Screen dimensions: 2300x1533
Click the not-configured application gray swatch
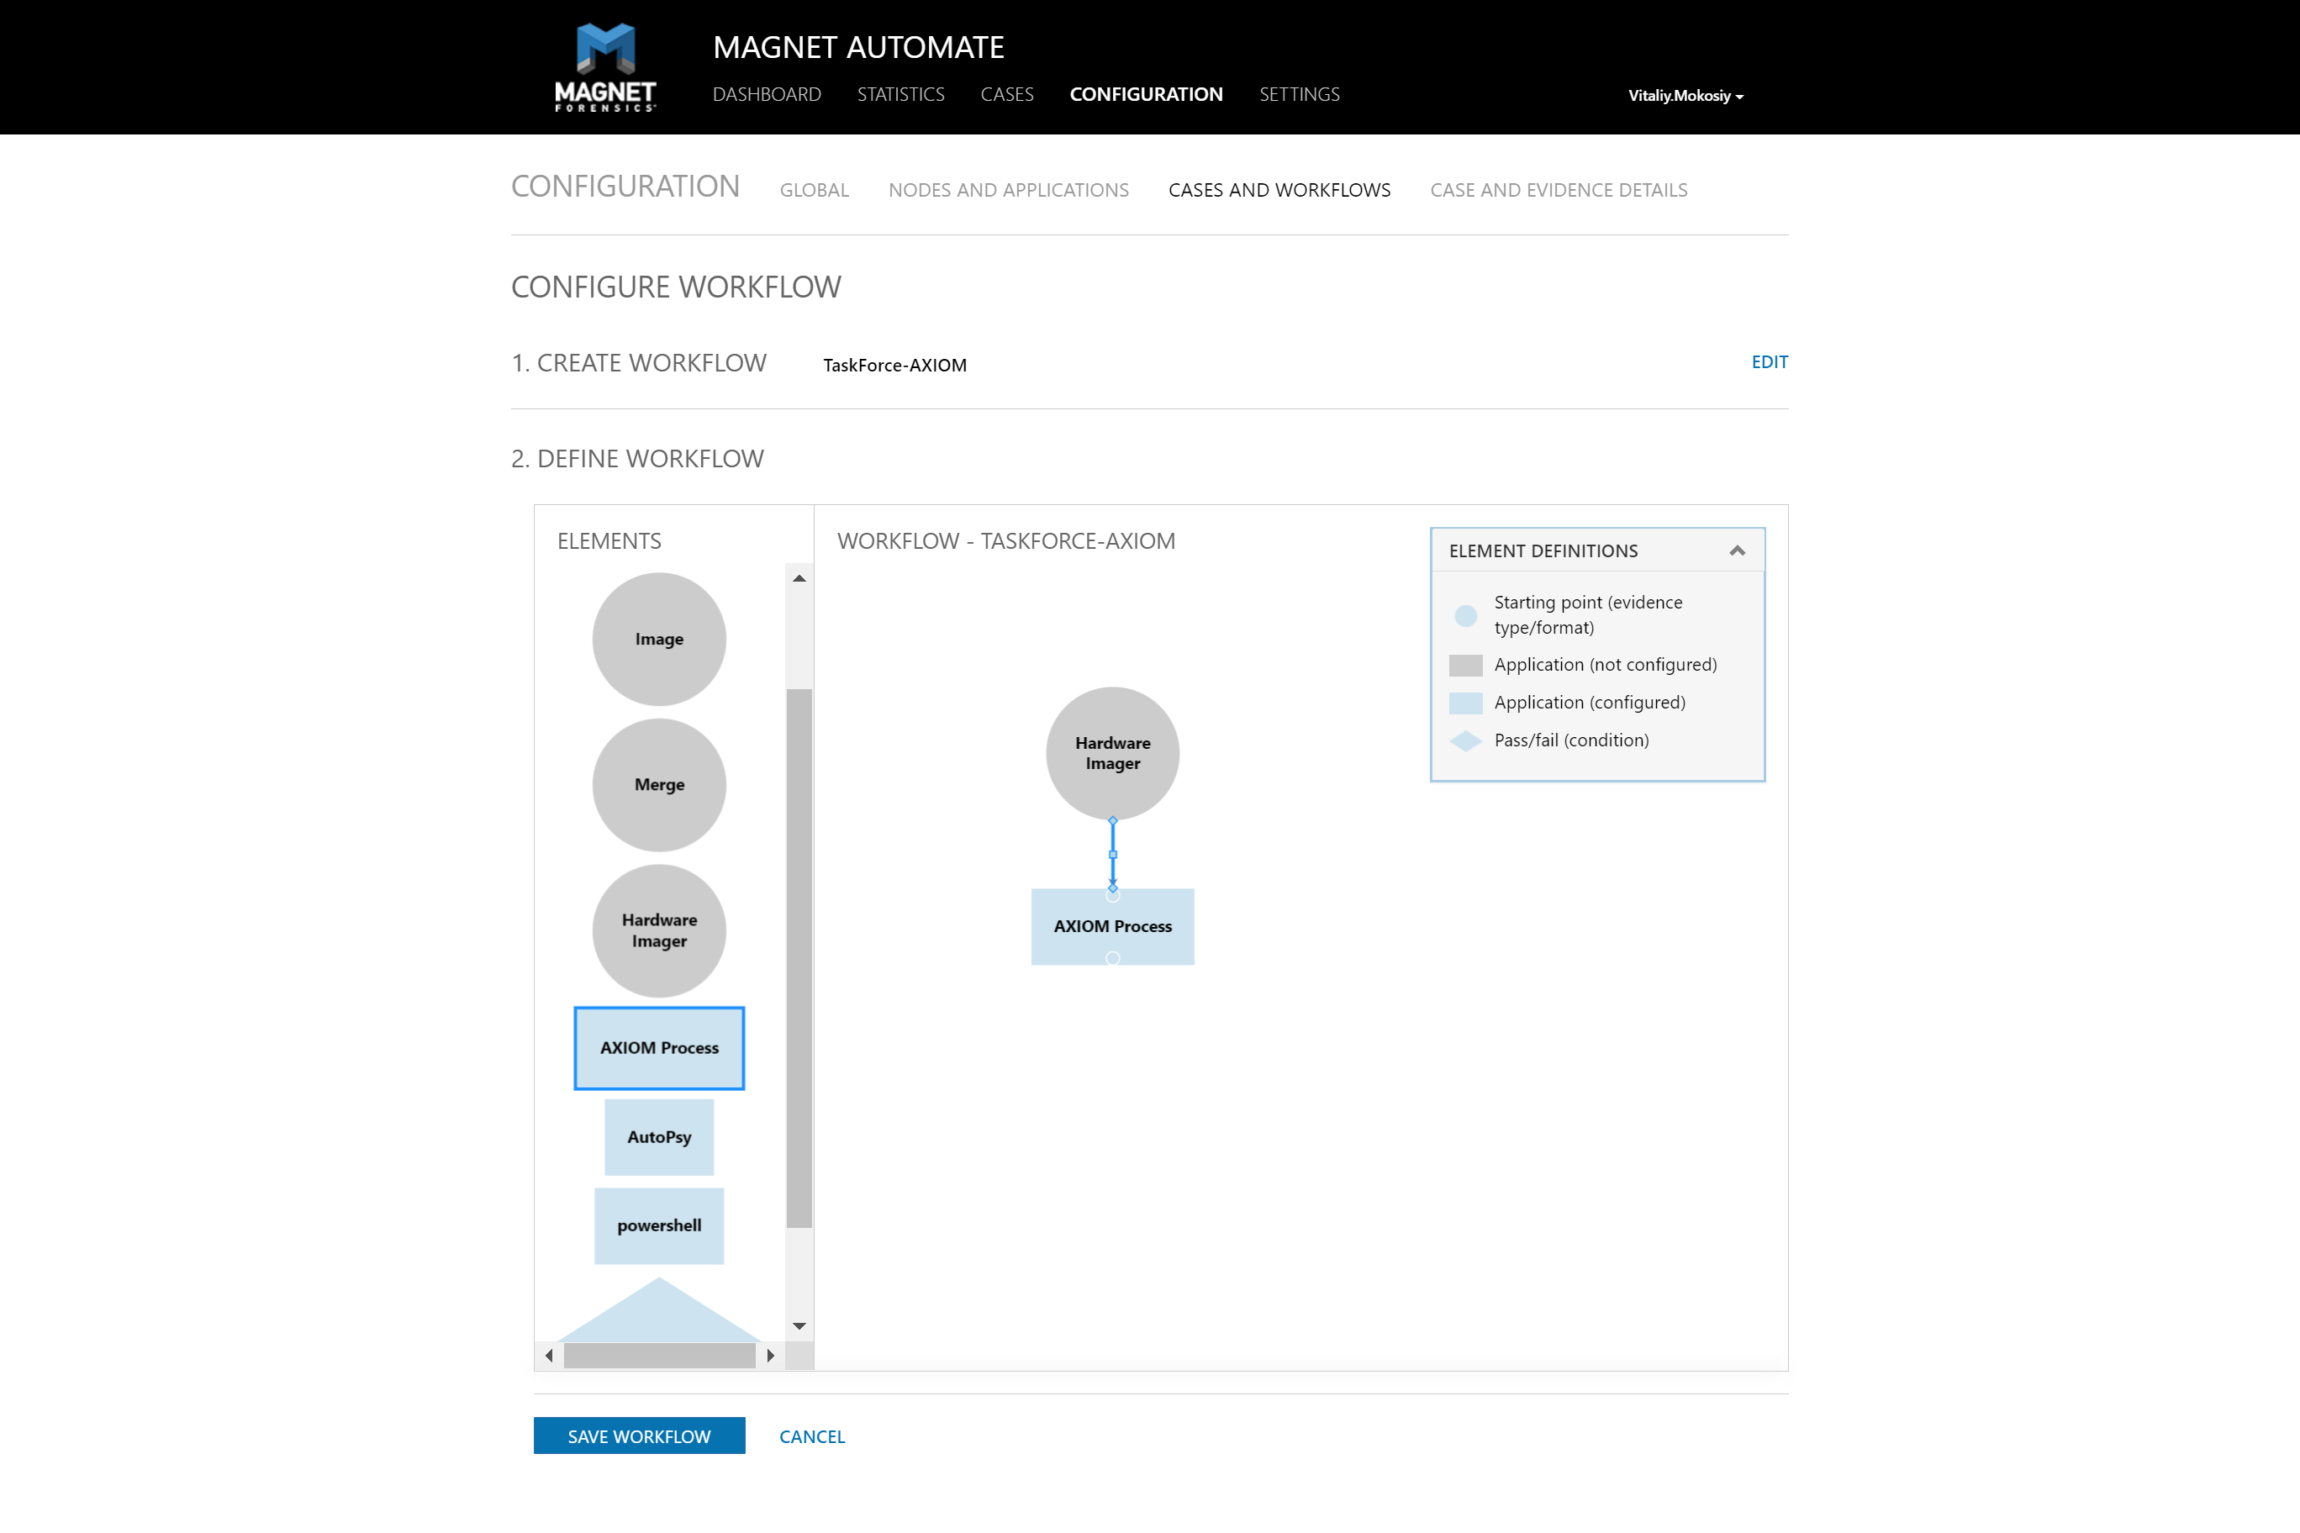click(1466, 666)
